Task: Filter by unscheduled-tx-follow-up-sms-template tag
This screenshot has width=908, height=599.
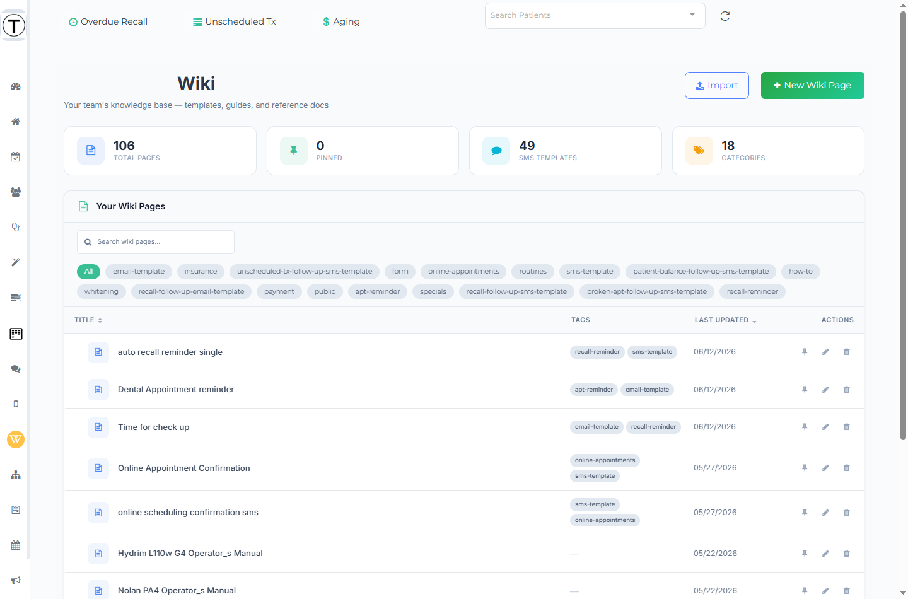Action: tap(305, 272)
